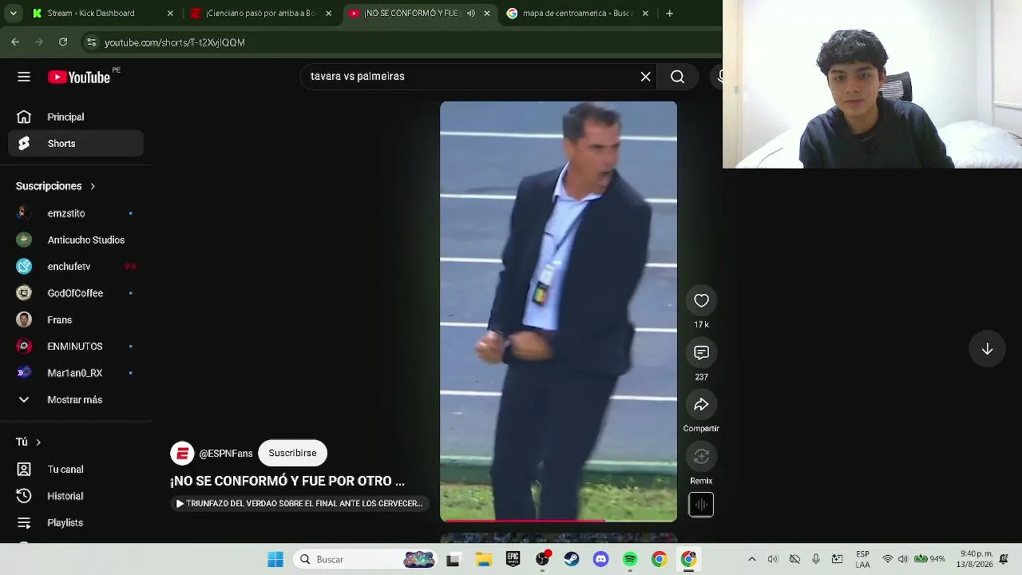Launch Steam from the taskbar
Viewport: 1022px width, 575px height.
pos(571,560)
